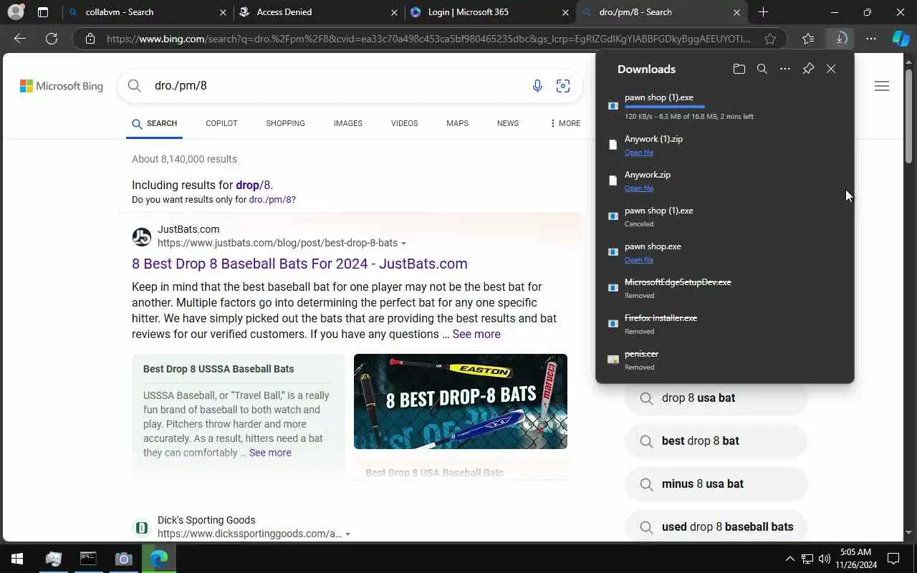Screen dimensions: 917x573
Task: Close the collabvm - Search tab
Action: 223,12
